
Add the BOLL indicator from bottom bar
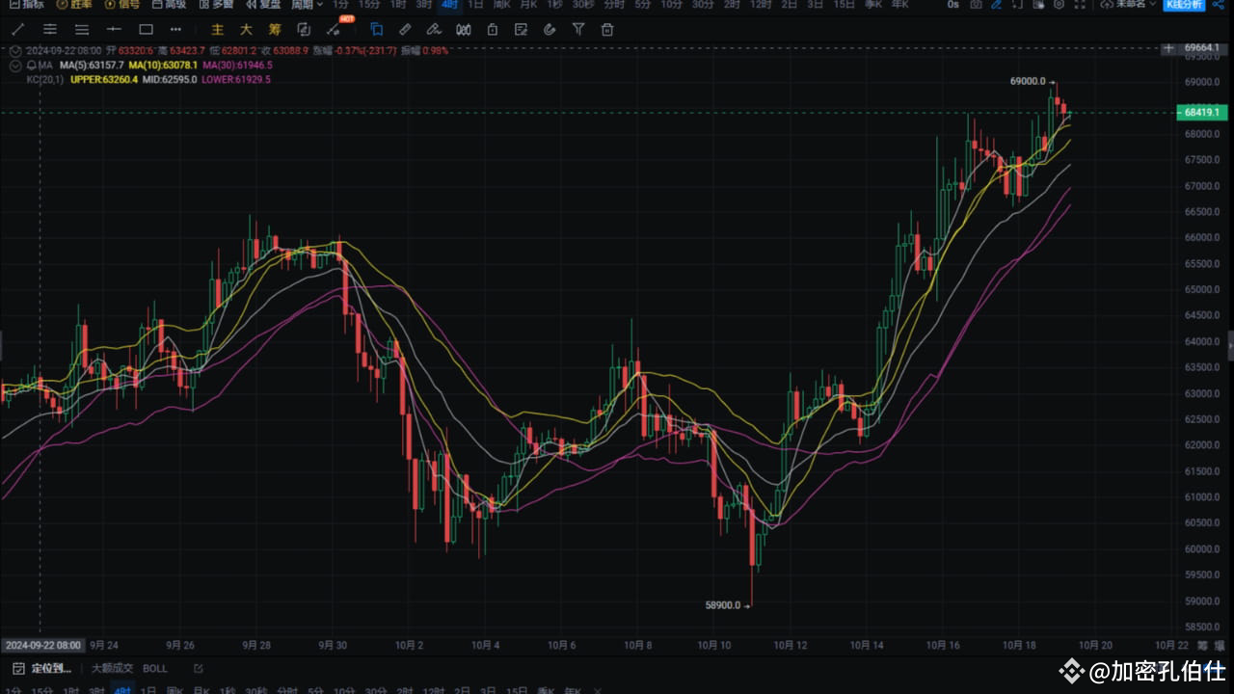click(x=155, y=668)
